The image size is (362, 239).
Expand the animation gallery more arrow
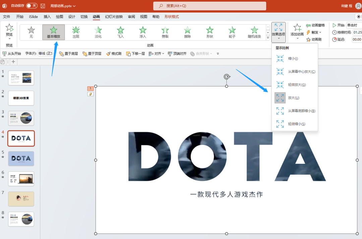pos(268,38)
